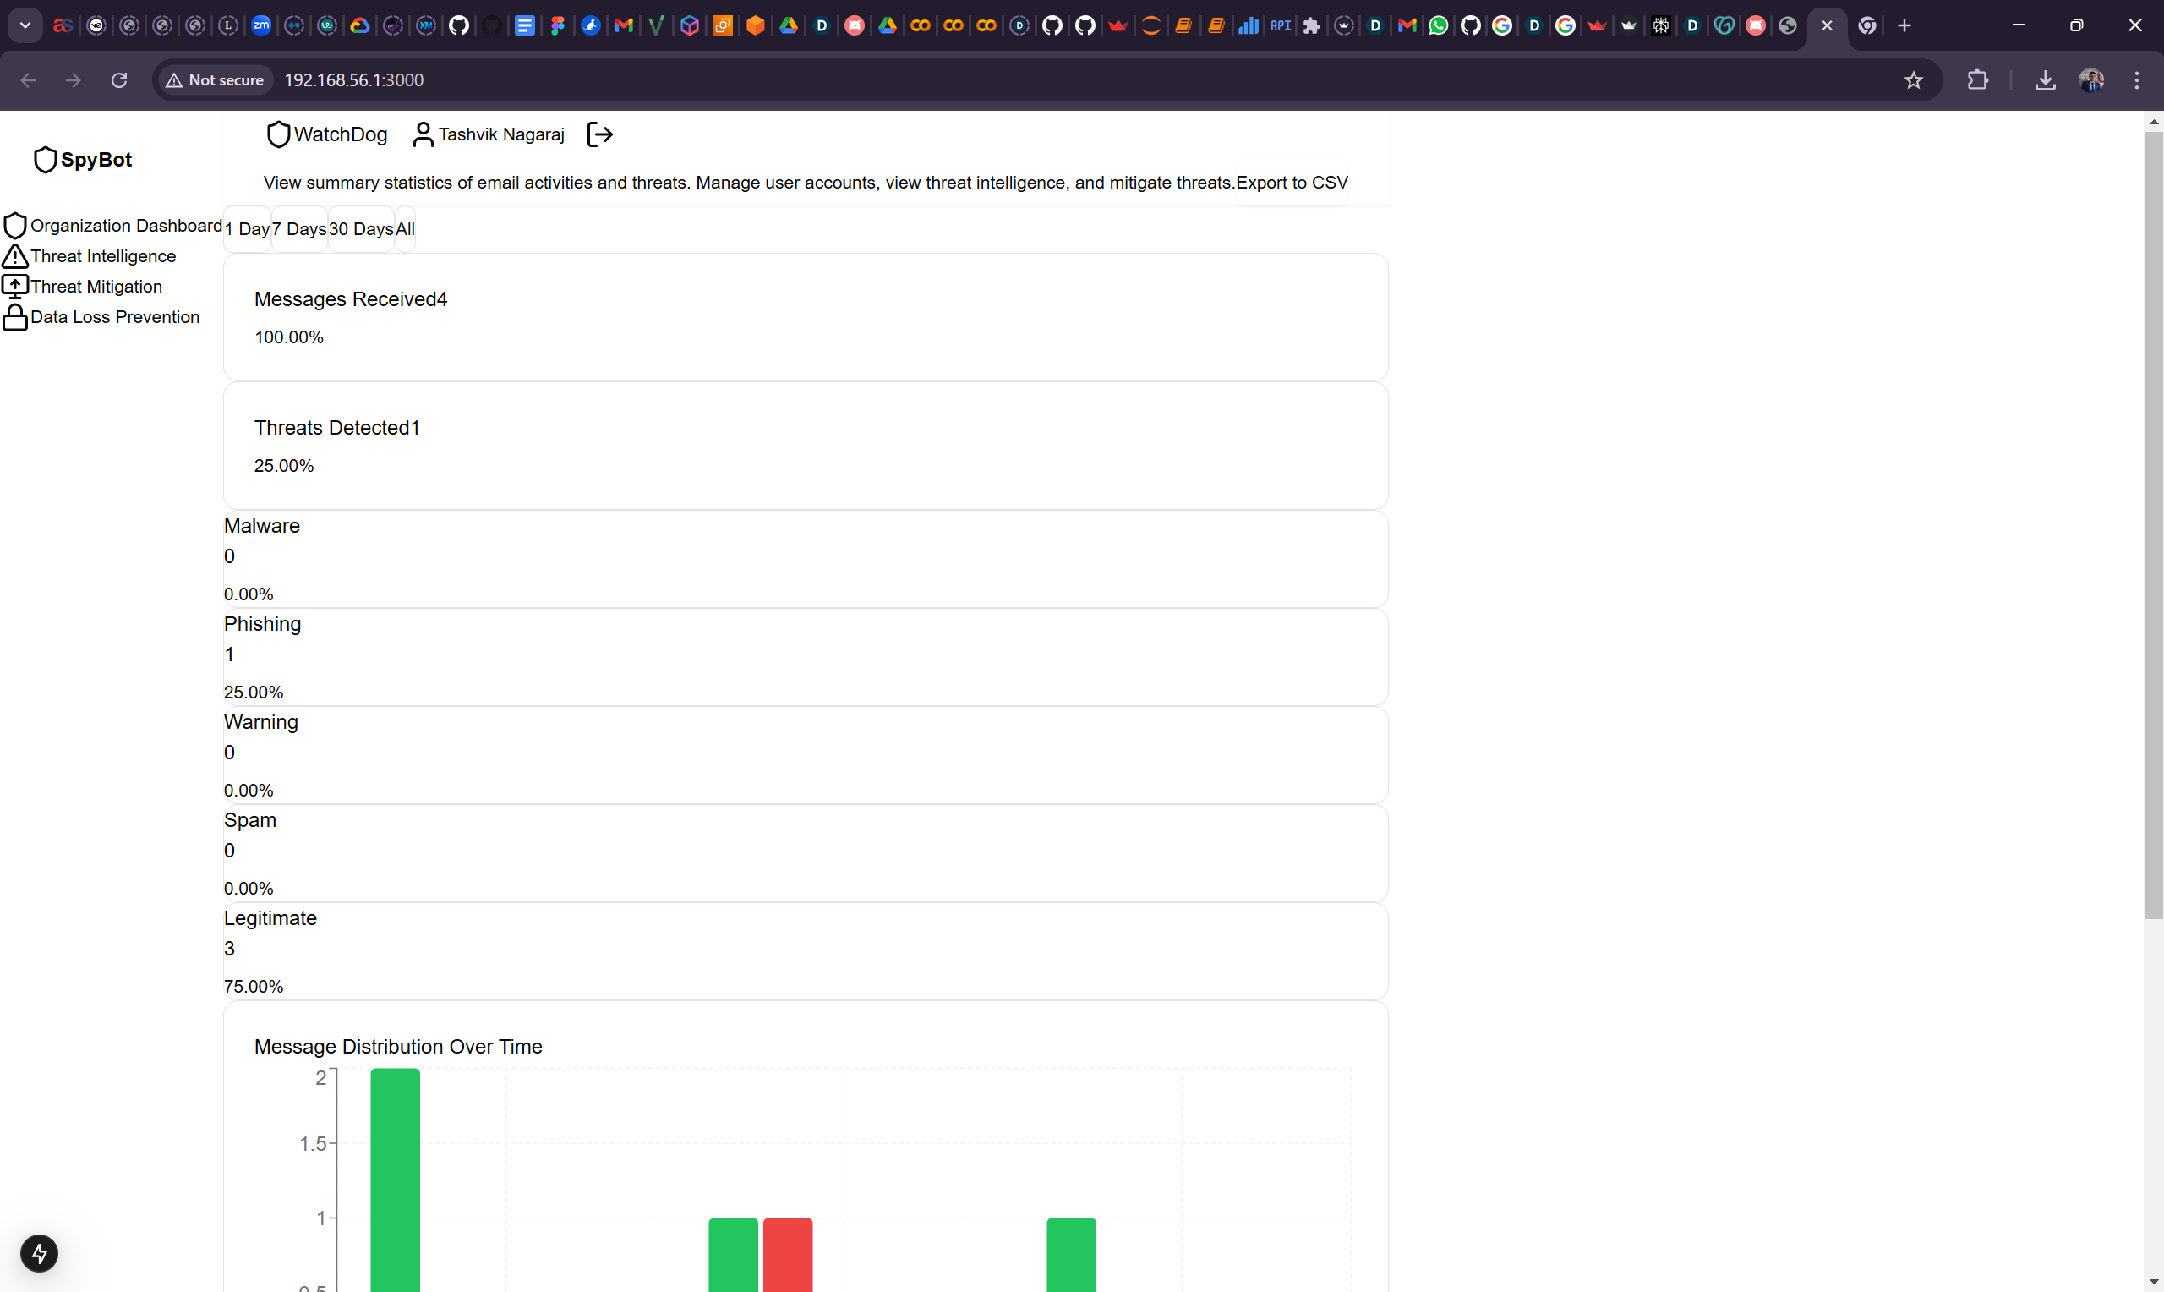
Task: Click the logout arrow icon
Action: (x=599, y=134)
